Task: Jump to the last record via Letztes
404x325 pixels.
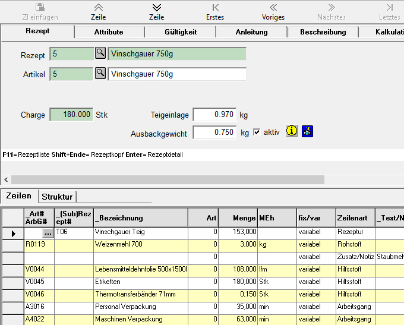Action: click(390, 7)
